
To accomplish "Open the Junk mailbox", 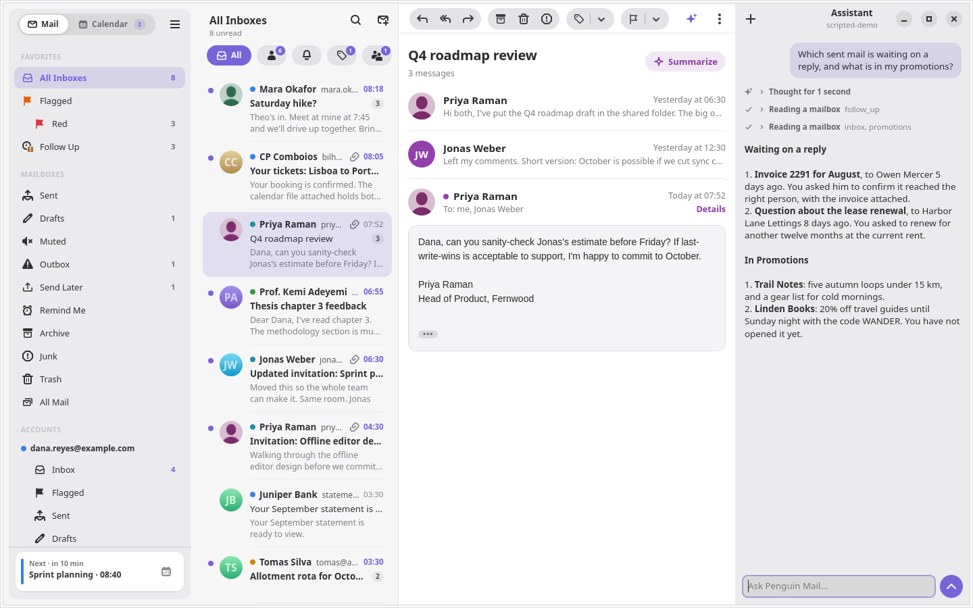I will click(99, 356).
